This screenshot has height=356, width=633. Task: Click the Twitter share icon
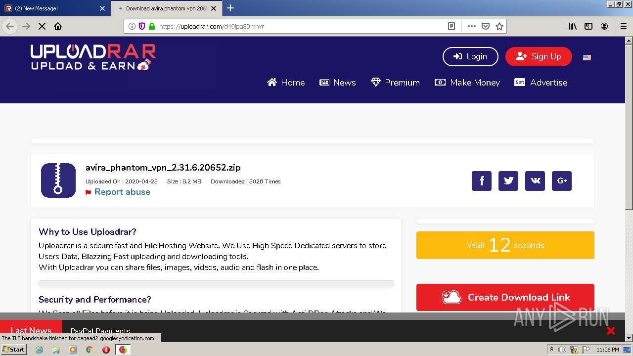click(x=508, y=181)
